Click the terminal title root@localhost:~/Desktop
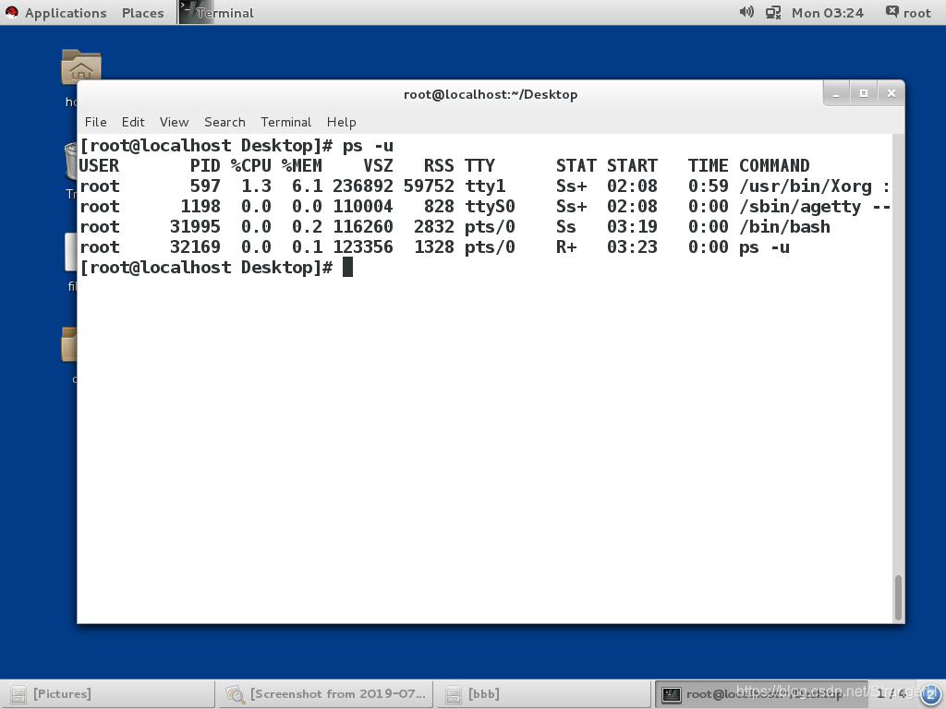The image size is (946, 709). (x=491, y=94)
